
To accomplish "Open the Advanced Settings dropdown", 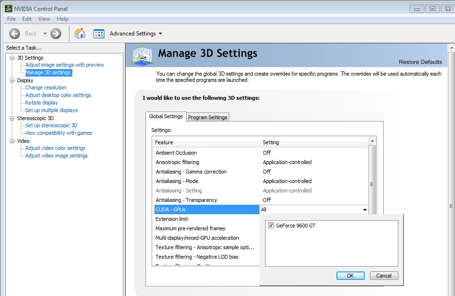I will pyautogui.click(x=136, y=34).
